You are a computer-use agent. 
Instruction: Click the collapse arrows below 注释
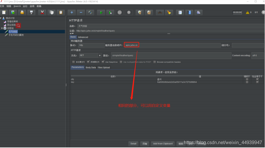coord(72,34)
